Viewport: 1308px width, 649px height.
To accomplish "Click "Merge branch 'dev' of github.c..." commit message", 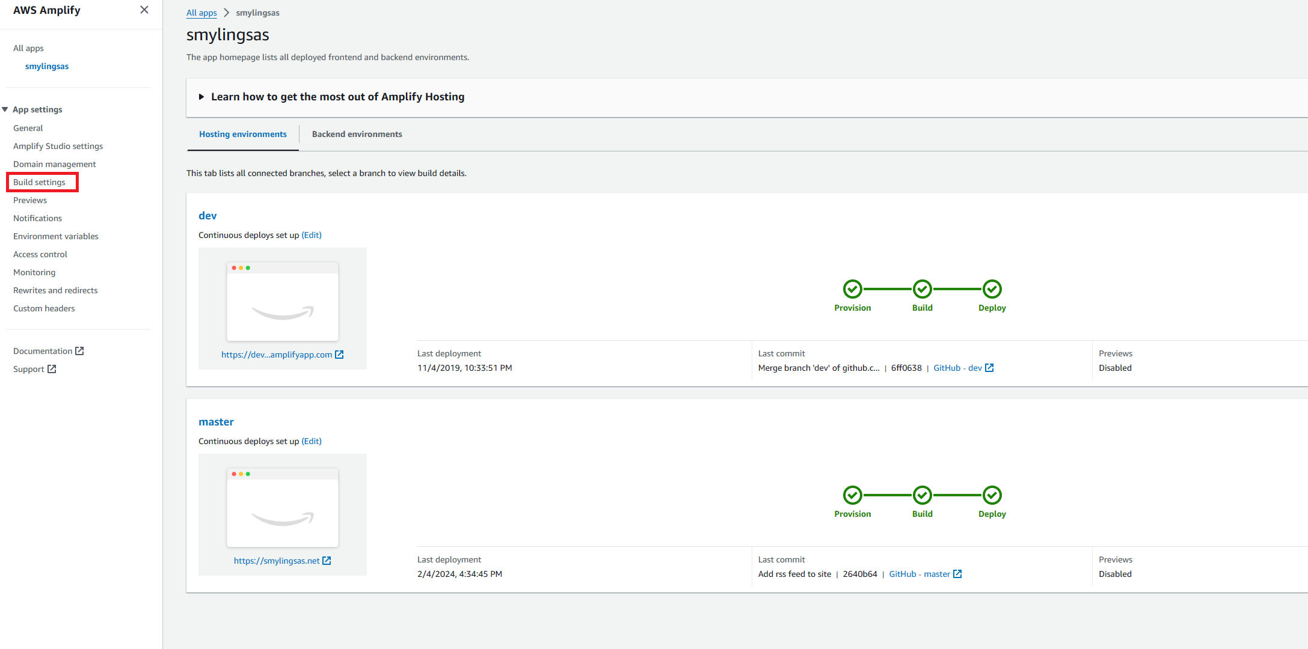I will point(818,368).
